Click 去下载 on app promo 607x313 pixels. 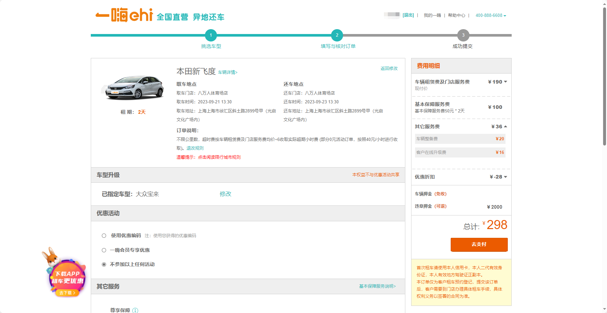click(x=67, y=293)
